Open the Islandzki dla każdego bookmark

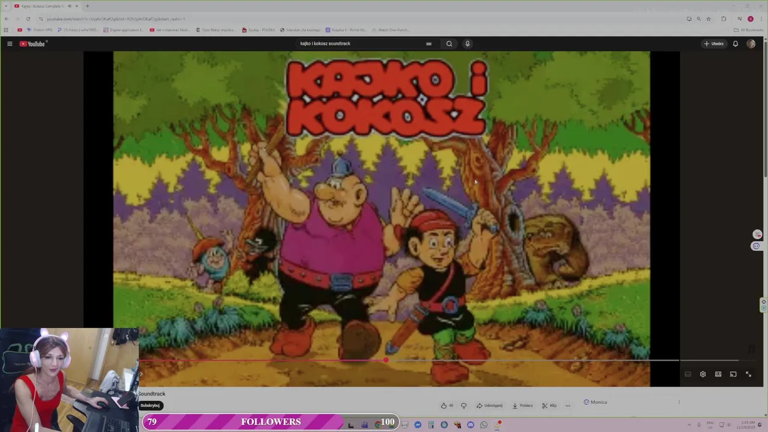(x=301, y=30)
